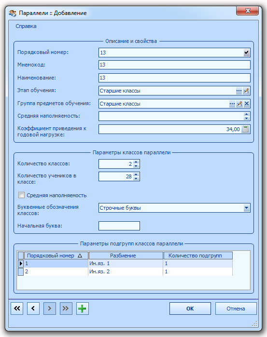Decrease Количество учеников в классе spinner

coord(136,178)
